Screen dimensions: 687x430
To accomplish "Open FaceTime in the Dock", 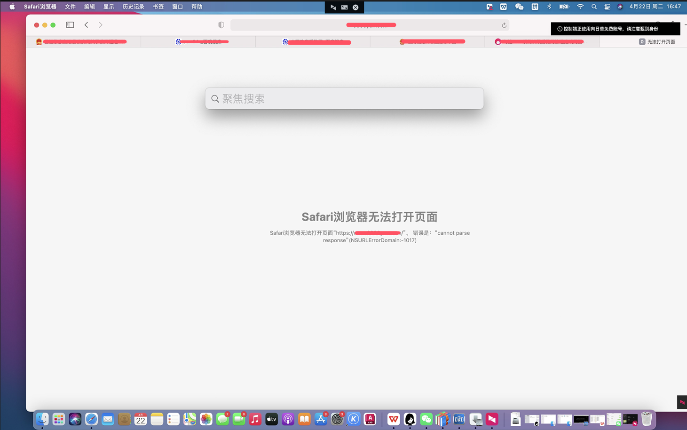I will (239, 419).
